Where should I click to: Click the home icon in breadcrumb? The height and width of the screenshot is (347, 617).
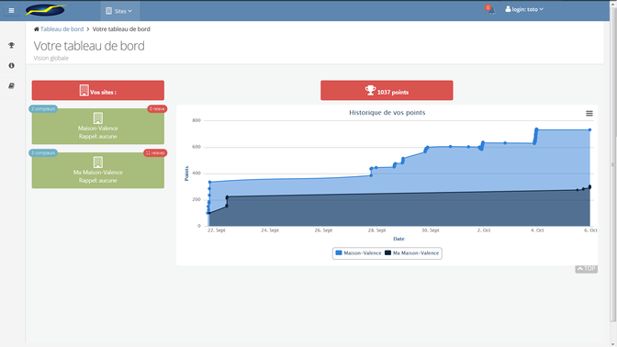36,29
